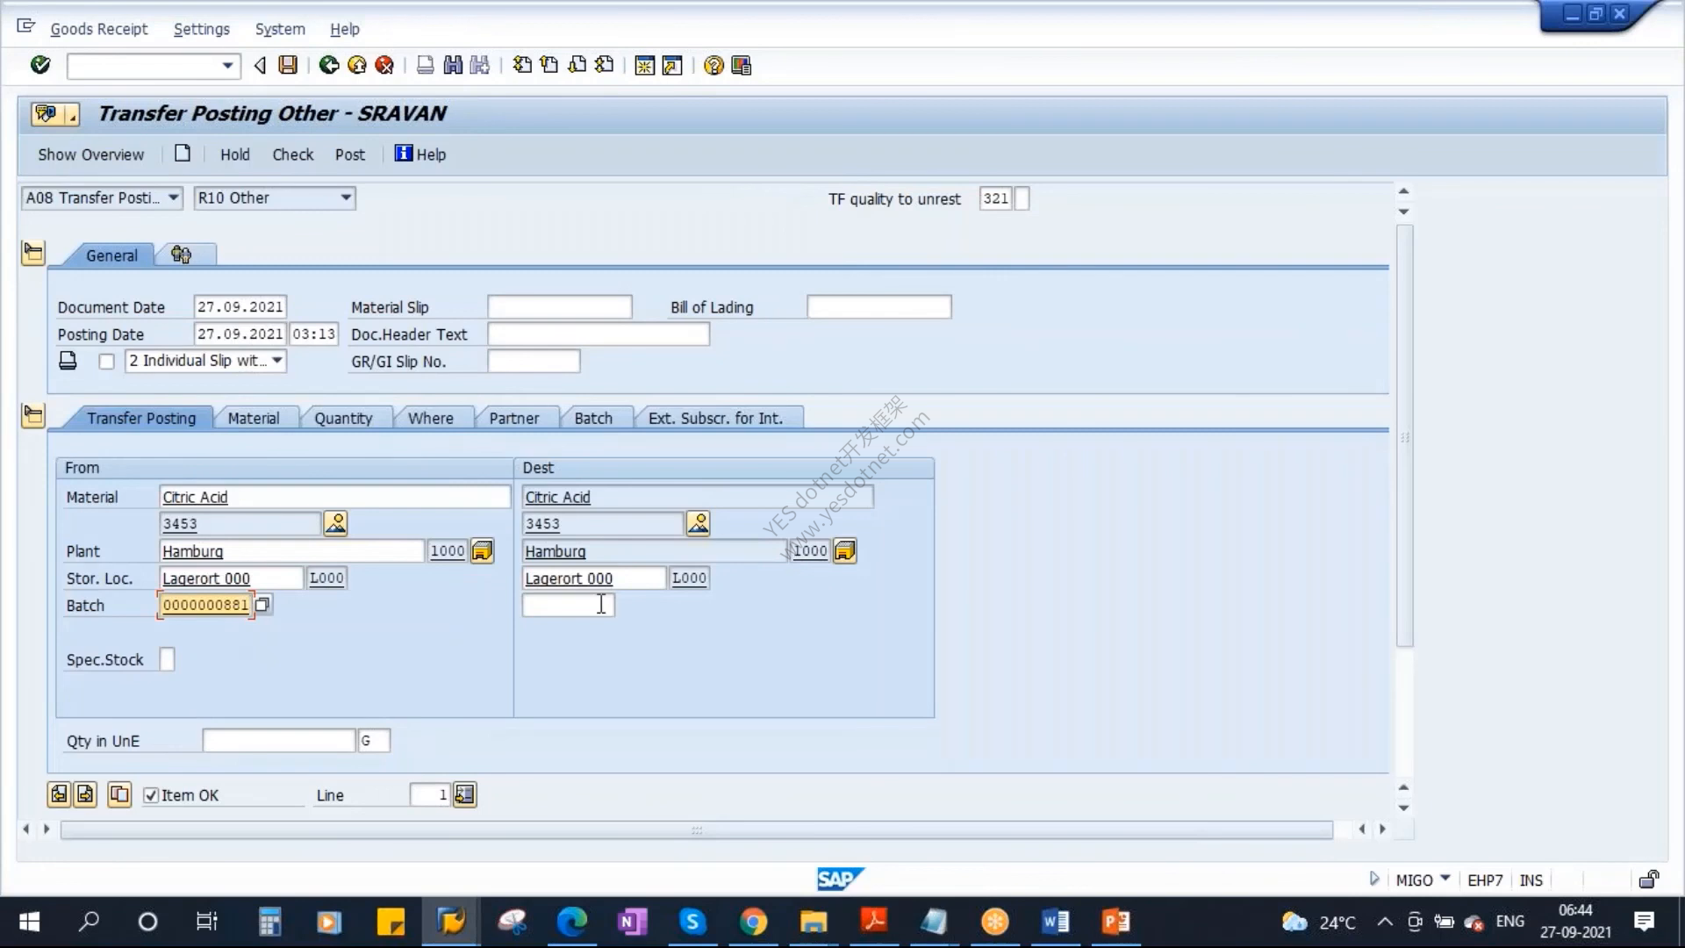Click the Dest plant details icon
1685x948 pixels.
click(844, 551)
